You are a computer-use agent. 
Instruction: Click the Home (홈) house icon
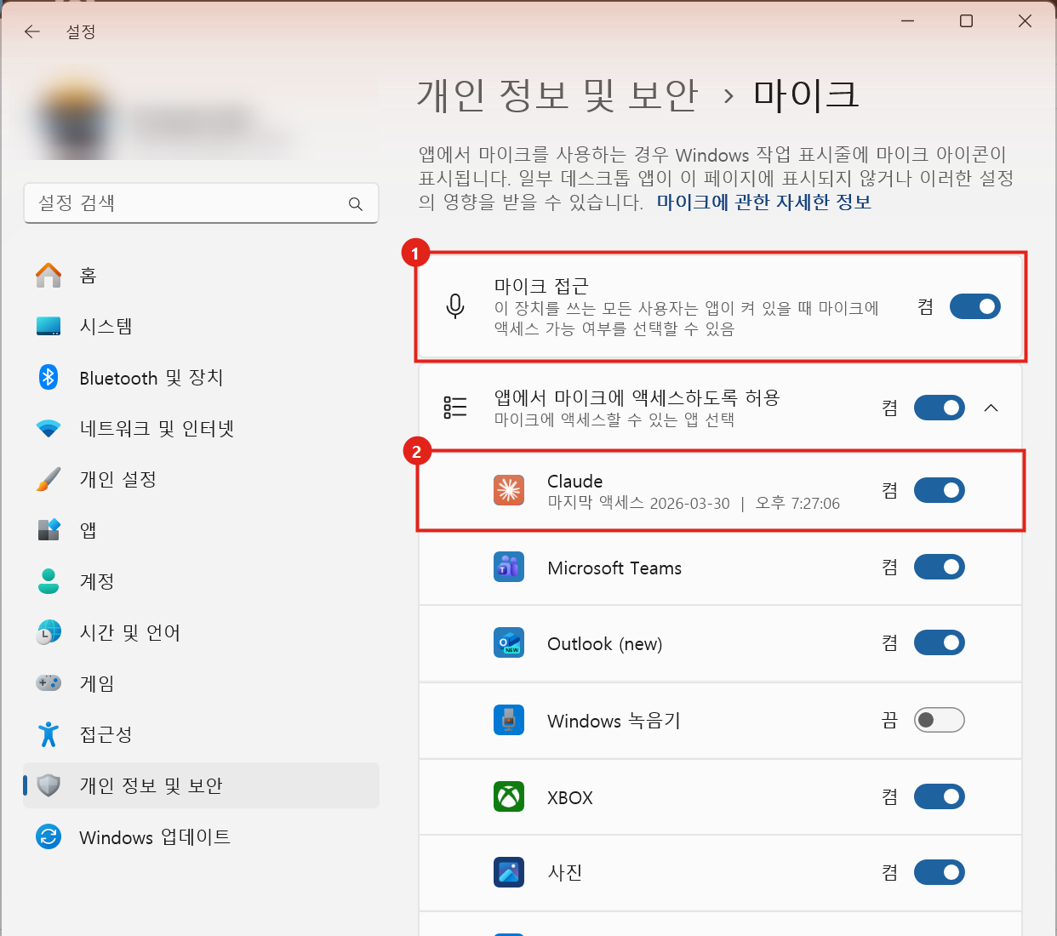49,276
